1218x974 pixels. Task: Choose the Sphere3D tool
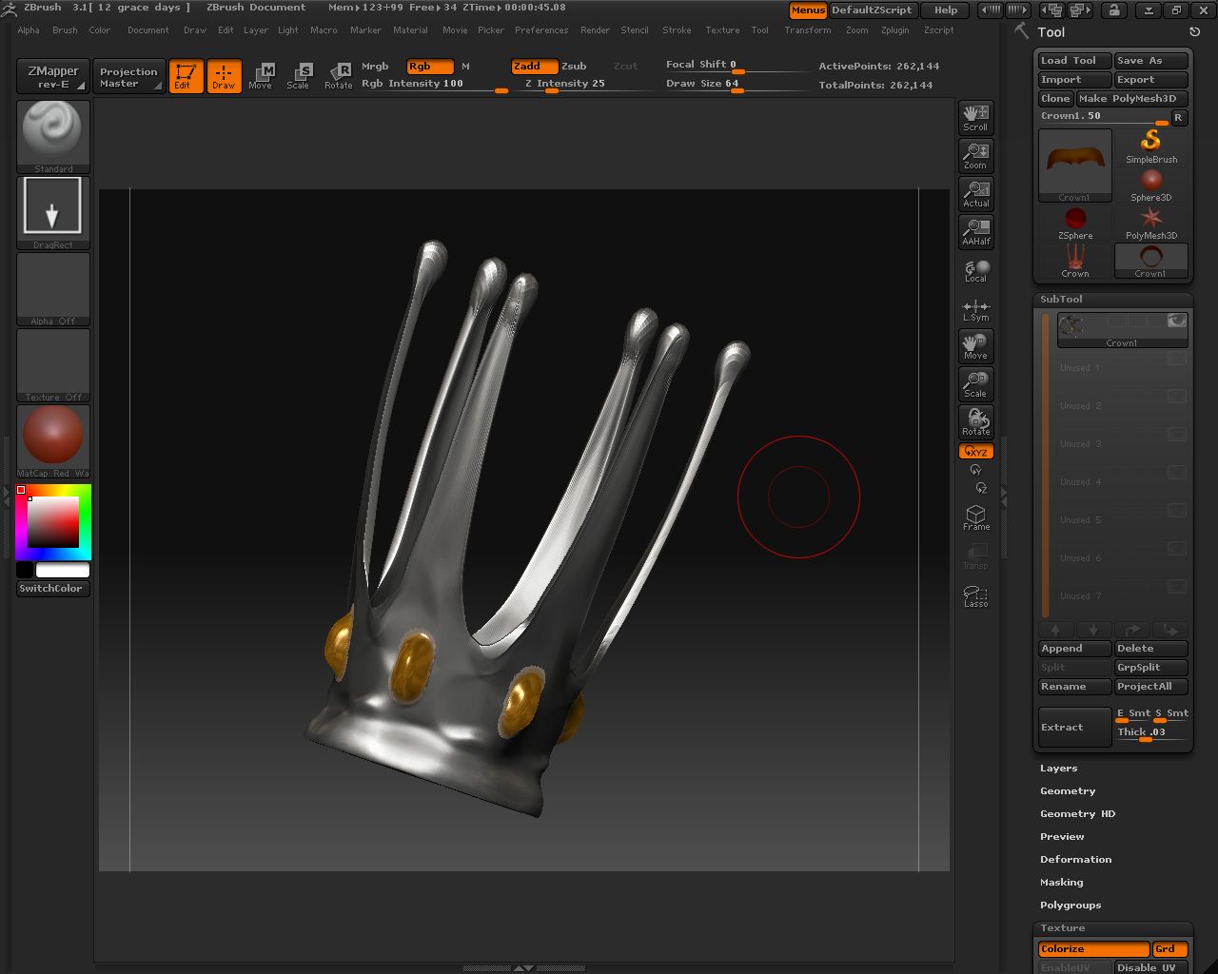click(x=1150, y=185)
